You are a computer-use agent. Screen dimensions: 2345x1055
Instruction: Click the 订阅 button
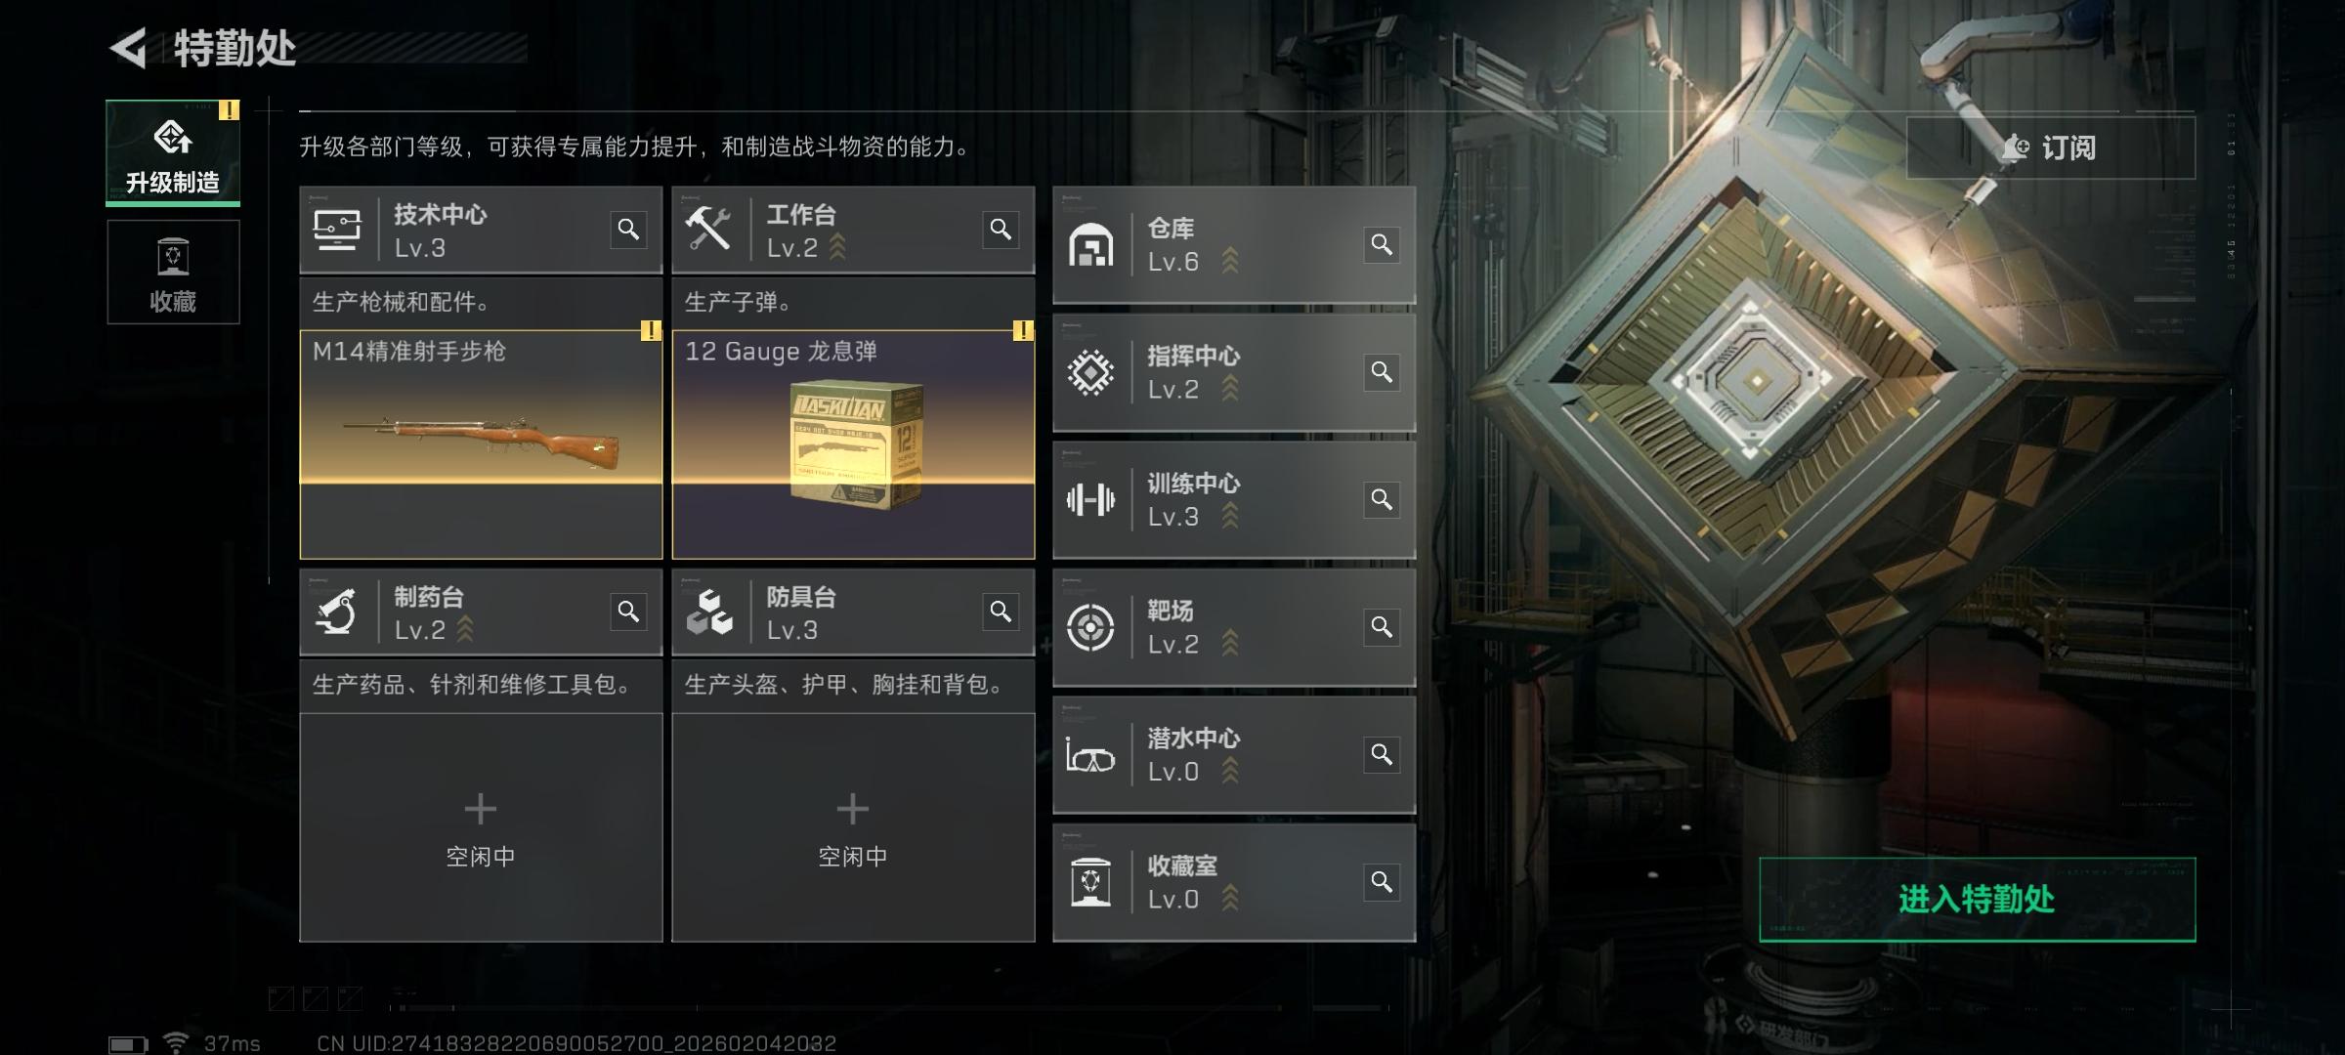(x=2050, y=148)
